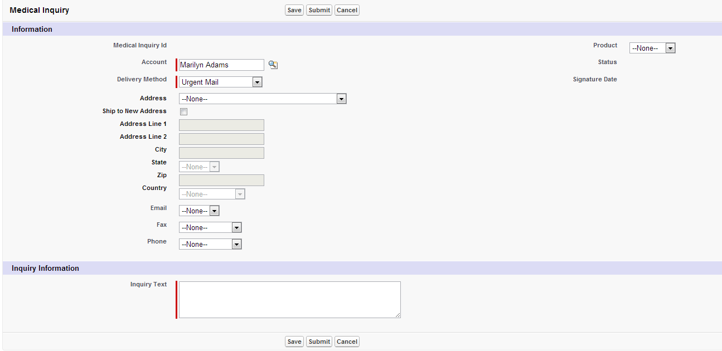Grab the Inquiry Text resize handle
722x351 pixels.
(398, 316)
